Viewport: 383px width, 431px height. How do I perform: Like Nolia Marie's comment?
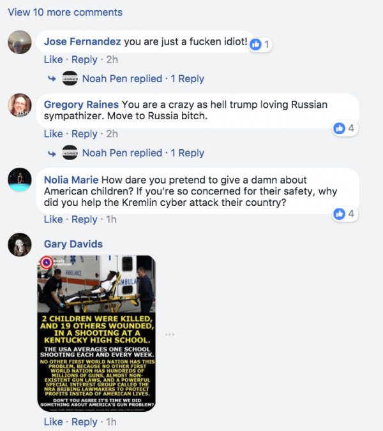tap(54, 219)
